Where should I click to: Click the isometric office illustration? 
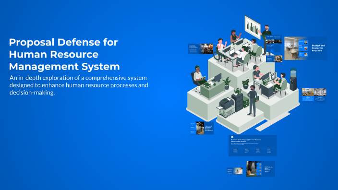pyautogui.click(x=243, y=74)
